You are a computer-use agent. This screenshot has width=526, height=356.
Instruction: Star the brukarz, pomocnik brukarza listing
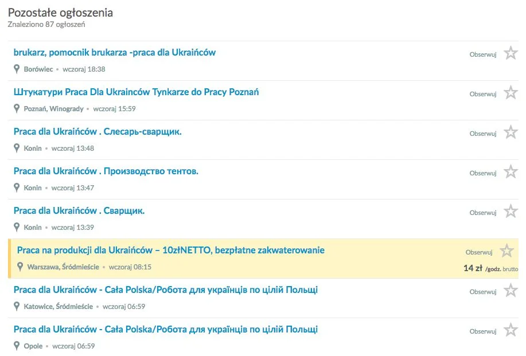point(511,53)
